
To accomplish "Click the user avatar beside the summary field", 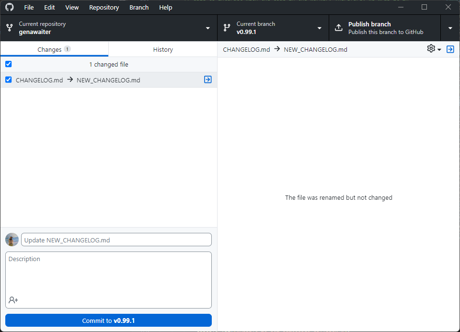I will [x=12, y=240].
